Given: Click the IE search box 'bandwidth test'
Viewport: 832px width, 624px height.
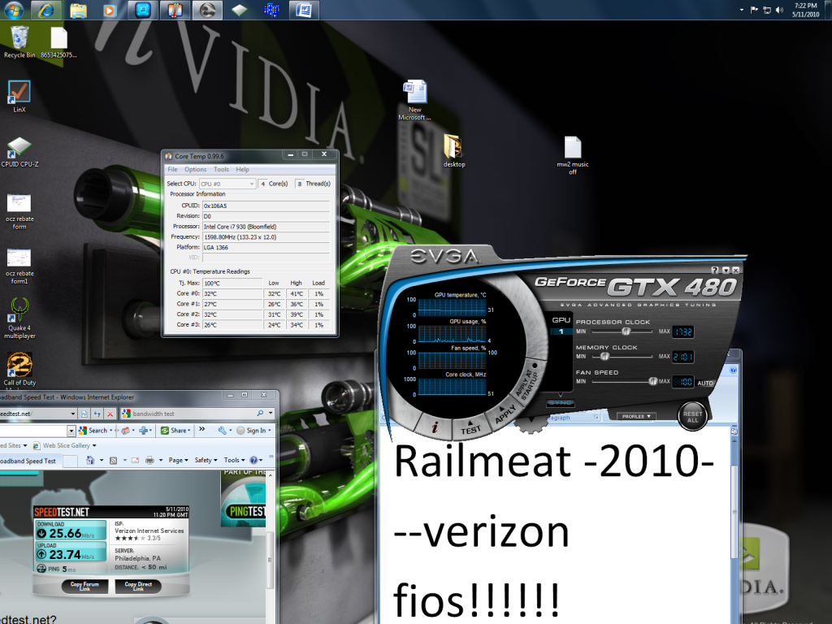Looking at the screenshot, I should pyautogui.click(x=188, y=414).
